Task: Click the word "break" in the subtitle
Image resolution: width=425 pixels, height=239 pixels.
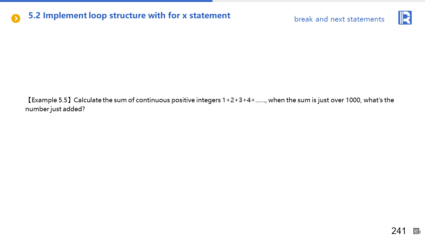Action: tap(303, 19)
